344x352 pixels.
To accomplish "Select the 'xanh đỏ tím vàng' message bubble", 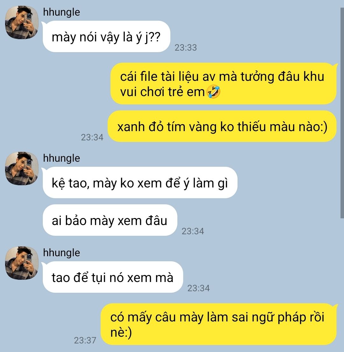I will click(222, 126).
